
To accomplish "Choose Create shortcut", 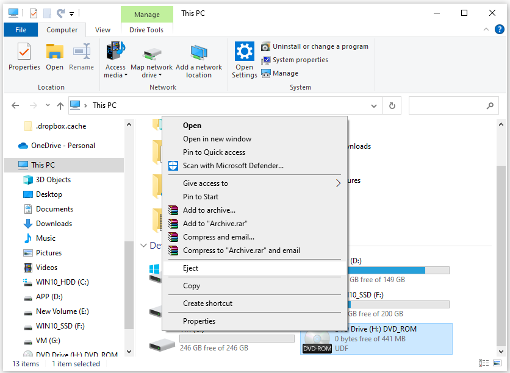I will click(254, 304).
